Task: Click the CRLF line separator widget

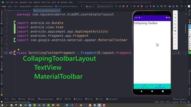Action: click(x=162, y=102)
